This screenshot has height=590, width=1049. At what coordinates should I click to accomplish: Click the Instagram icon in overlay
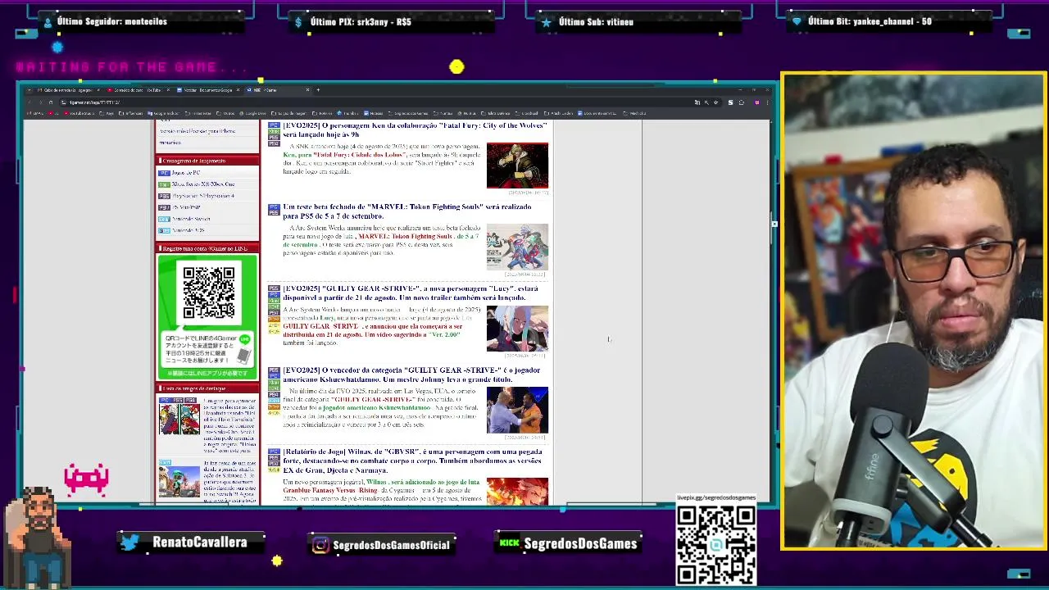[x=320, y=545]
